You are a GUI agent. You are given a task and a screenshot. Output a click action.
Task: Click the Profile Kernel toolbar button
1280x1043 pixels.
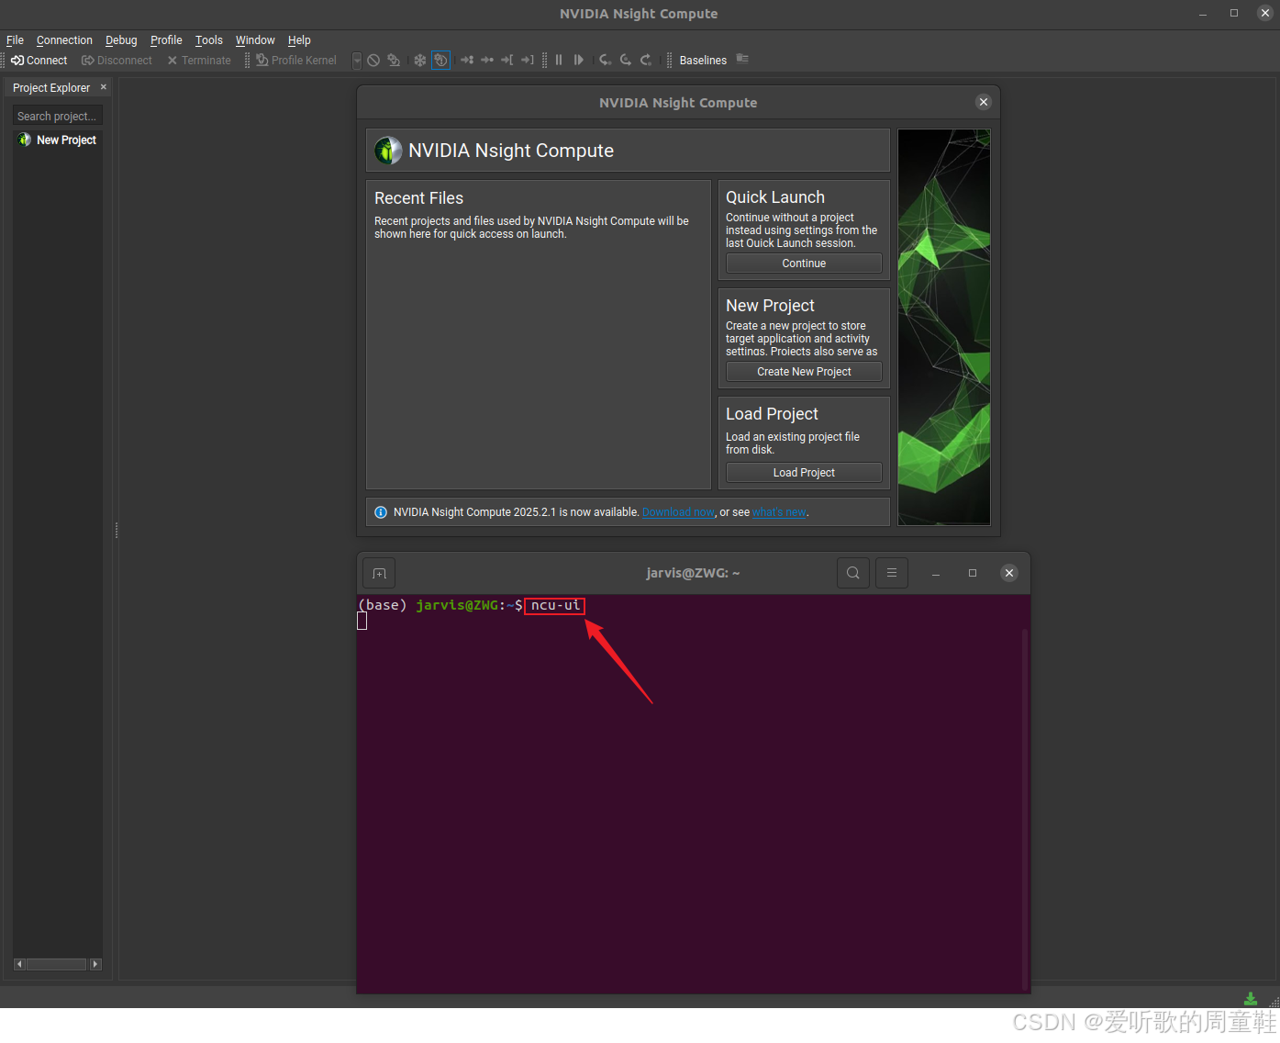(x=296, y=61)
